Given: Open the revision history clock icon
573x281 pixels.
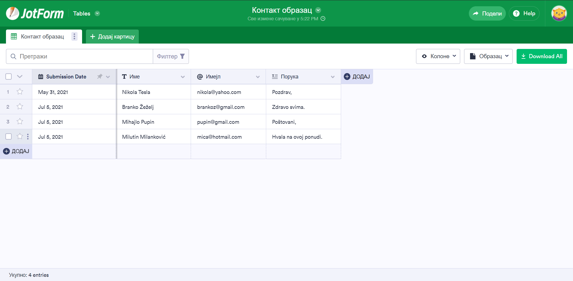Looking at the screenshot, I should pos(323,18).
